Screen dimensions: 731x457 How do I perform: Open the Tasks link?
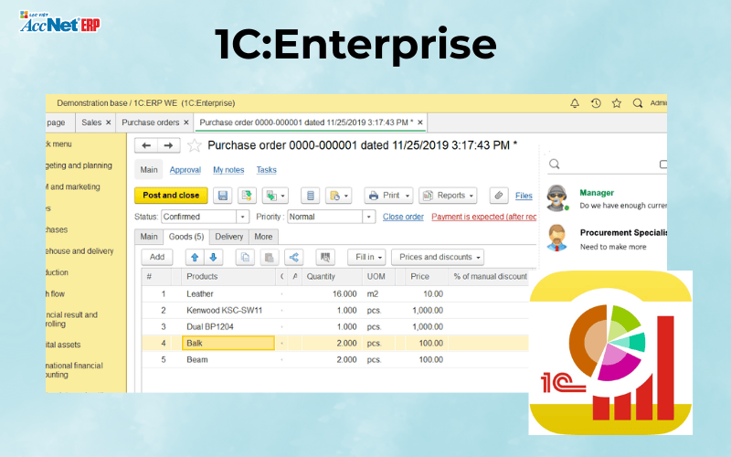(x=266, y=170)
